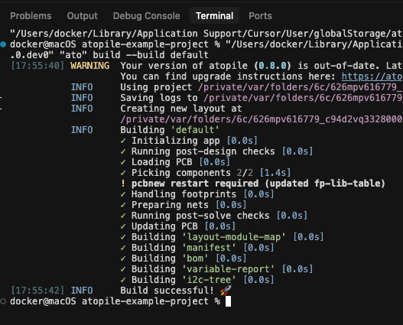Viewport: 403px width, 325px height.
Task: Click 'build --build default' command text
Action: coord(151,55)
